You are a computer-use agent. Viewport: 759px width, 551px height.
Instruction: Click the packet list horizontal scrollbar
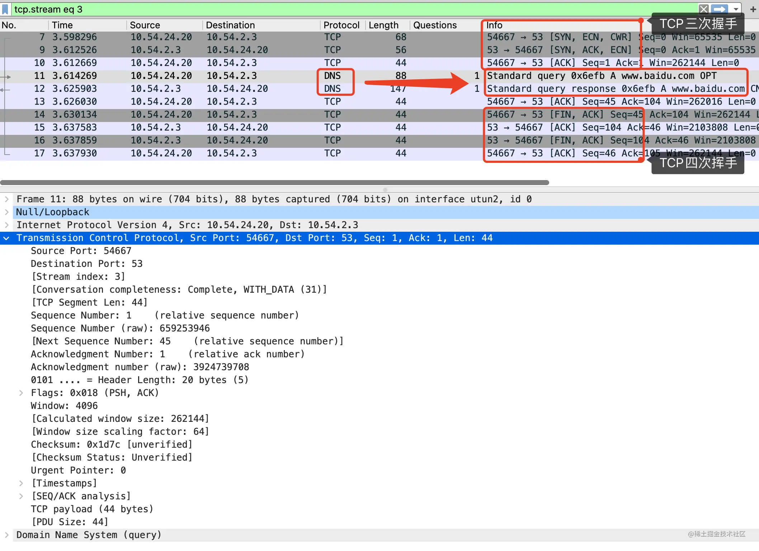[x=274, y=183]
